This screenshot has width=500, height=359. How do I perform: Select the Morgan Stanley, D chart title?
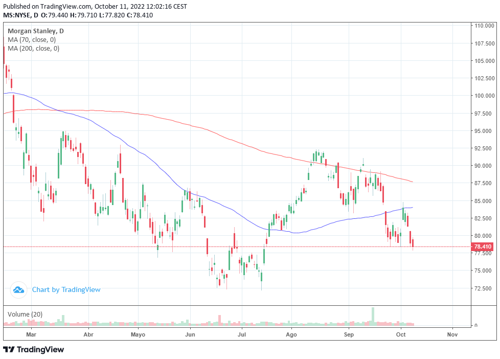(36, 31)
